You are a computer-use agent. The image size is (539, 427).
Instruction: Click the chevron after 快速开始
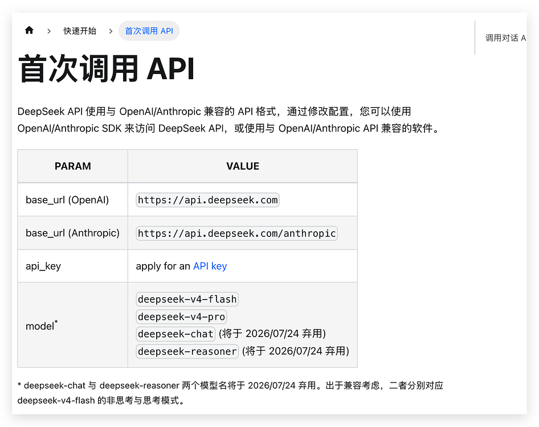(111, 31)
